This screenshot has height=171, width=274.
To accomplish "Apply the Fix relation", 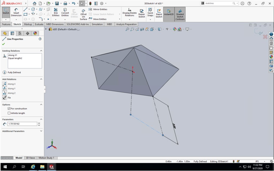I will 5,98.
